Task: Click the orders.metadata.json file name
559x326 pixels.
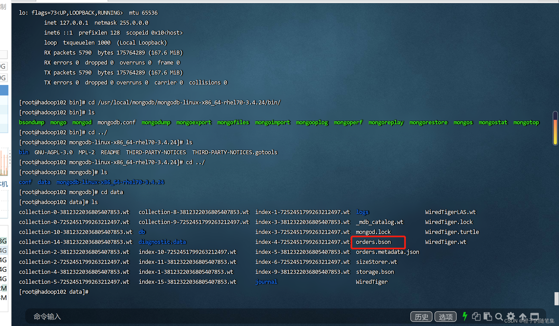Action: point(388,252)
